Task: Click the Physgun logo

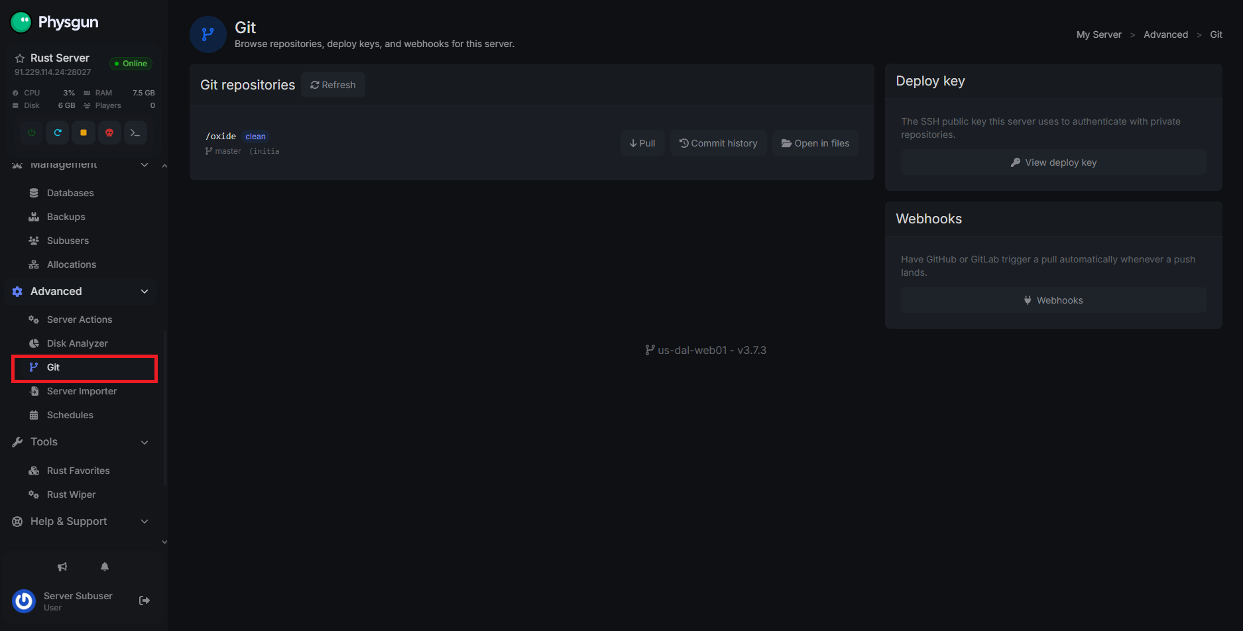Action: pos(54,22)
